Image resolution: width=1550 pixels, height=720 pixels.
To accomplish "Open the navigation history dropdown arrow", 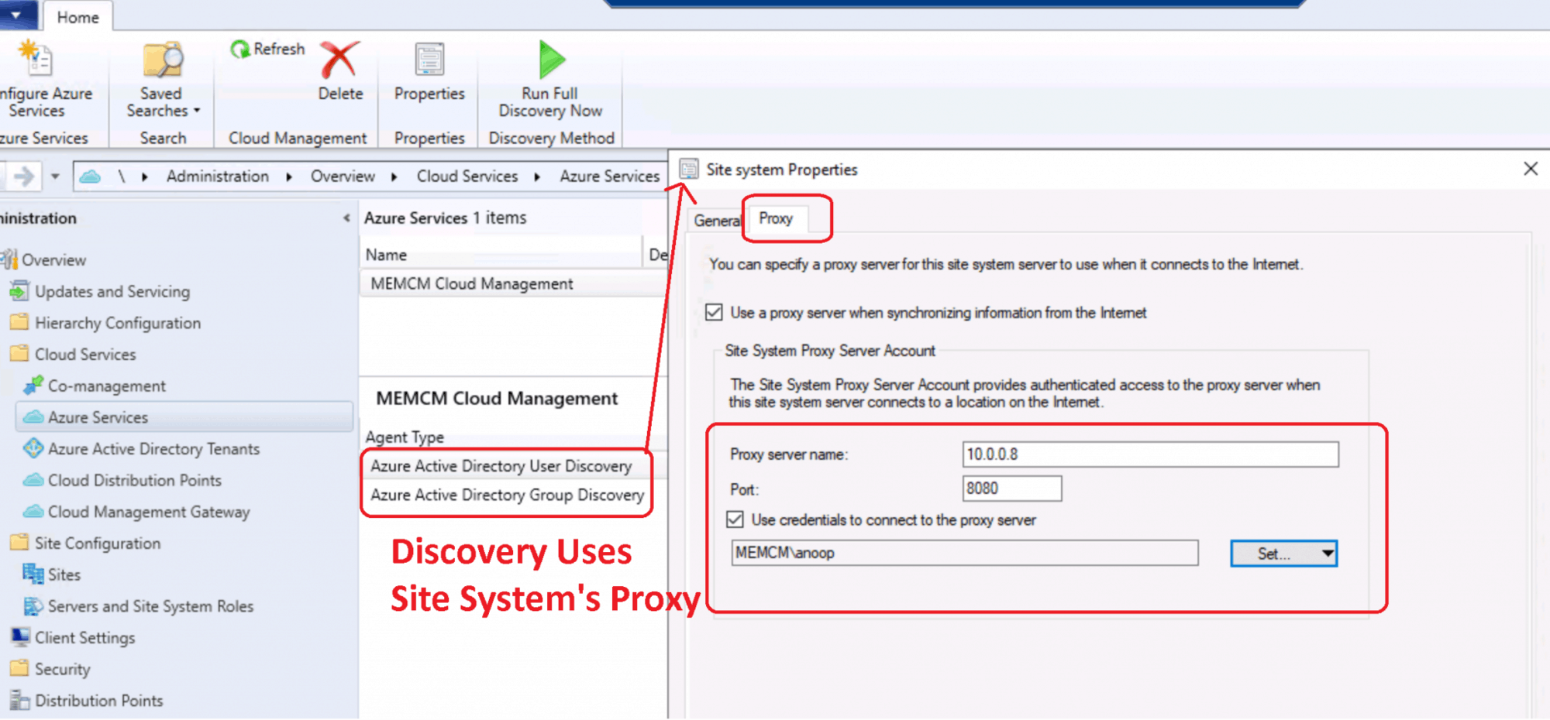I will click(55, 177).
